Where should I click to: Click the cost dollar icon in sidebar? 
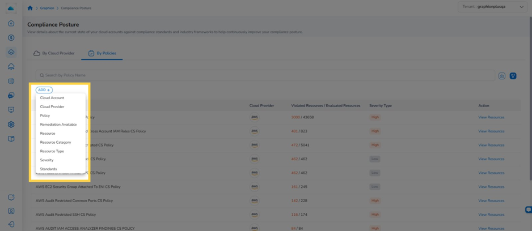(11, 37)
